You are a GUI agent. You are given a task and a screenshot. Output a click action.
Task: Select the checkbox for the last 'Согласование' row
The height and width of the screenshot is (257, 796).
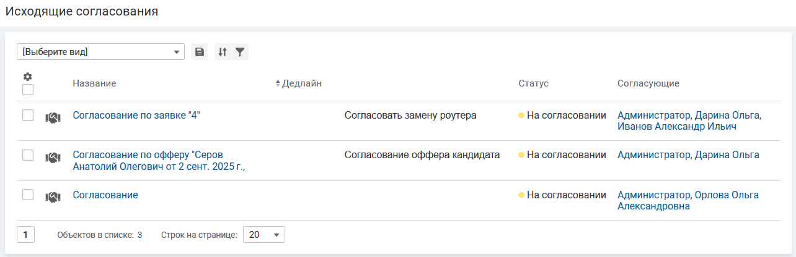tap(28, 195)
